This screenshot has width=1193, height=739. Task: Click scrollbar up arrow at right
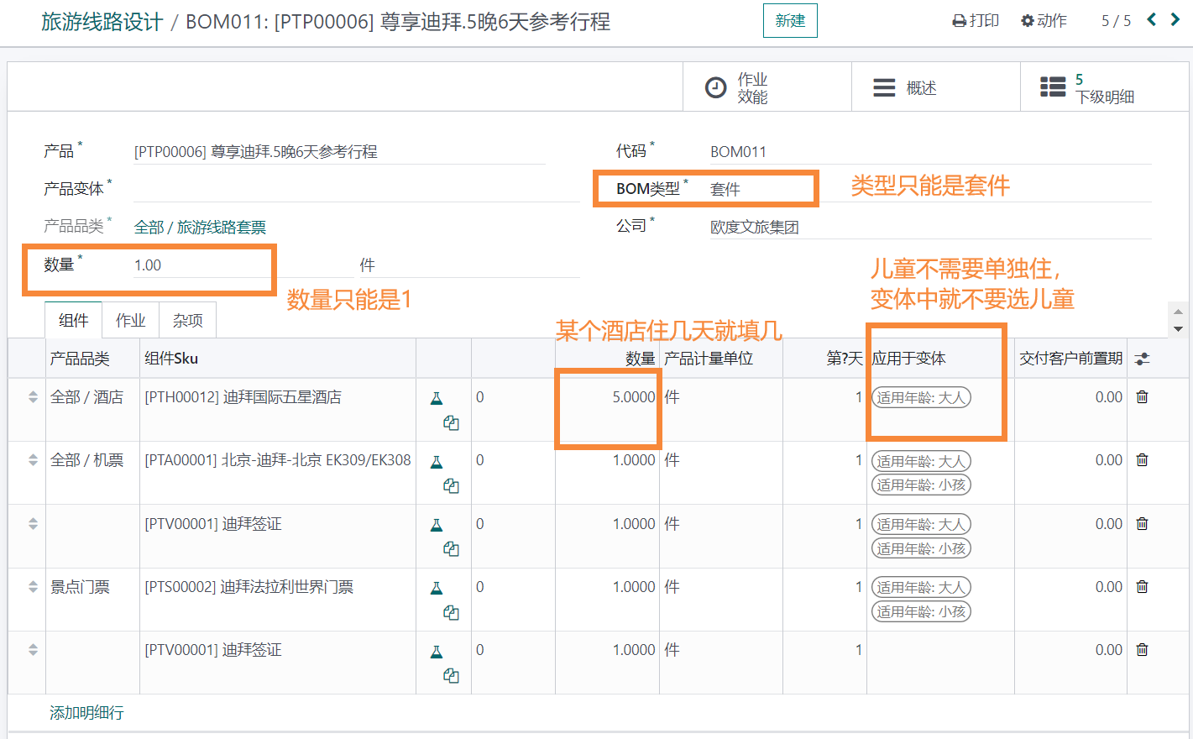coord(1178,312)
